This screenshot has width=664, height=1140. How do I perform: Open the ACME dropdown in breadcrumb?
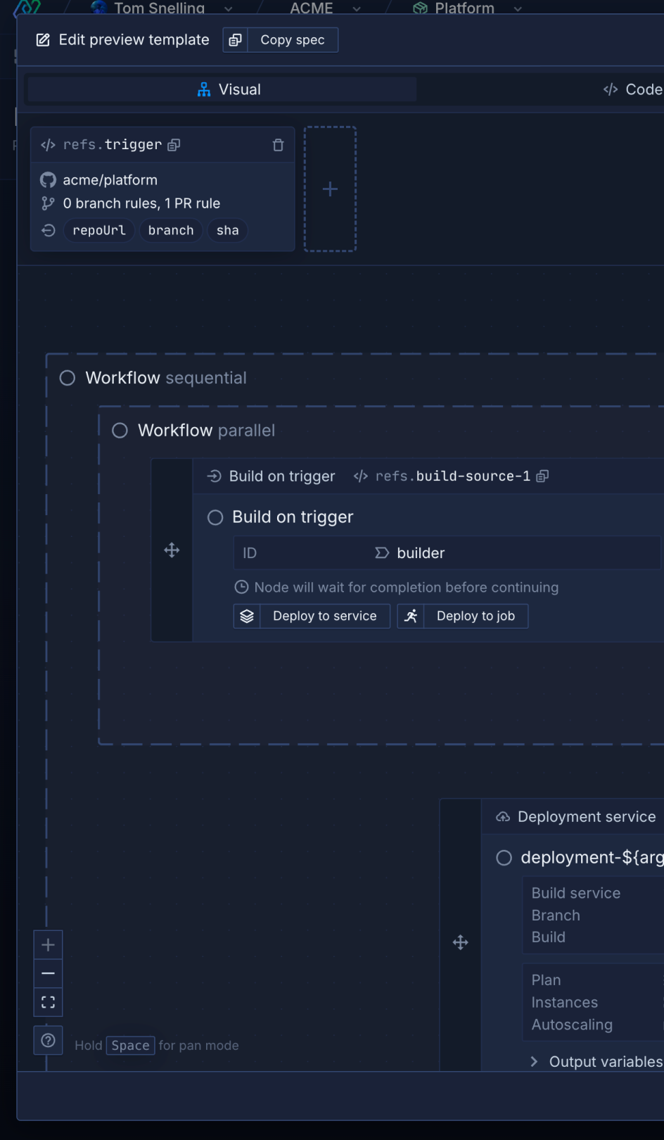point(357,9)
